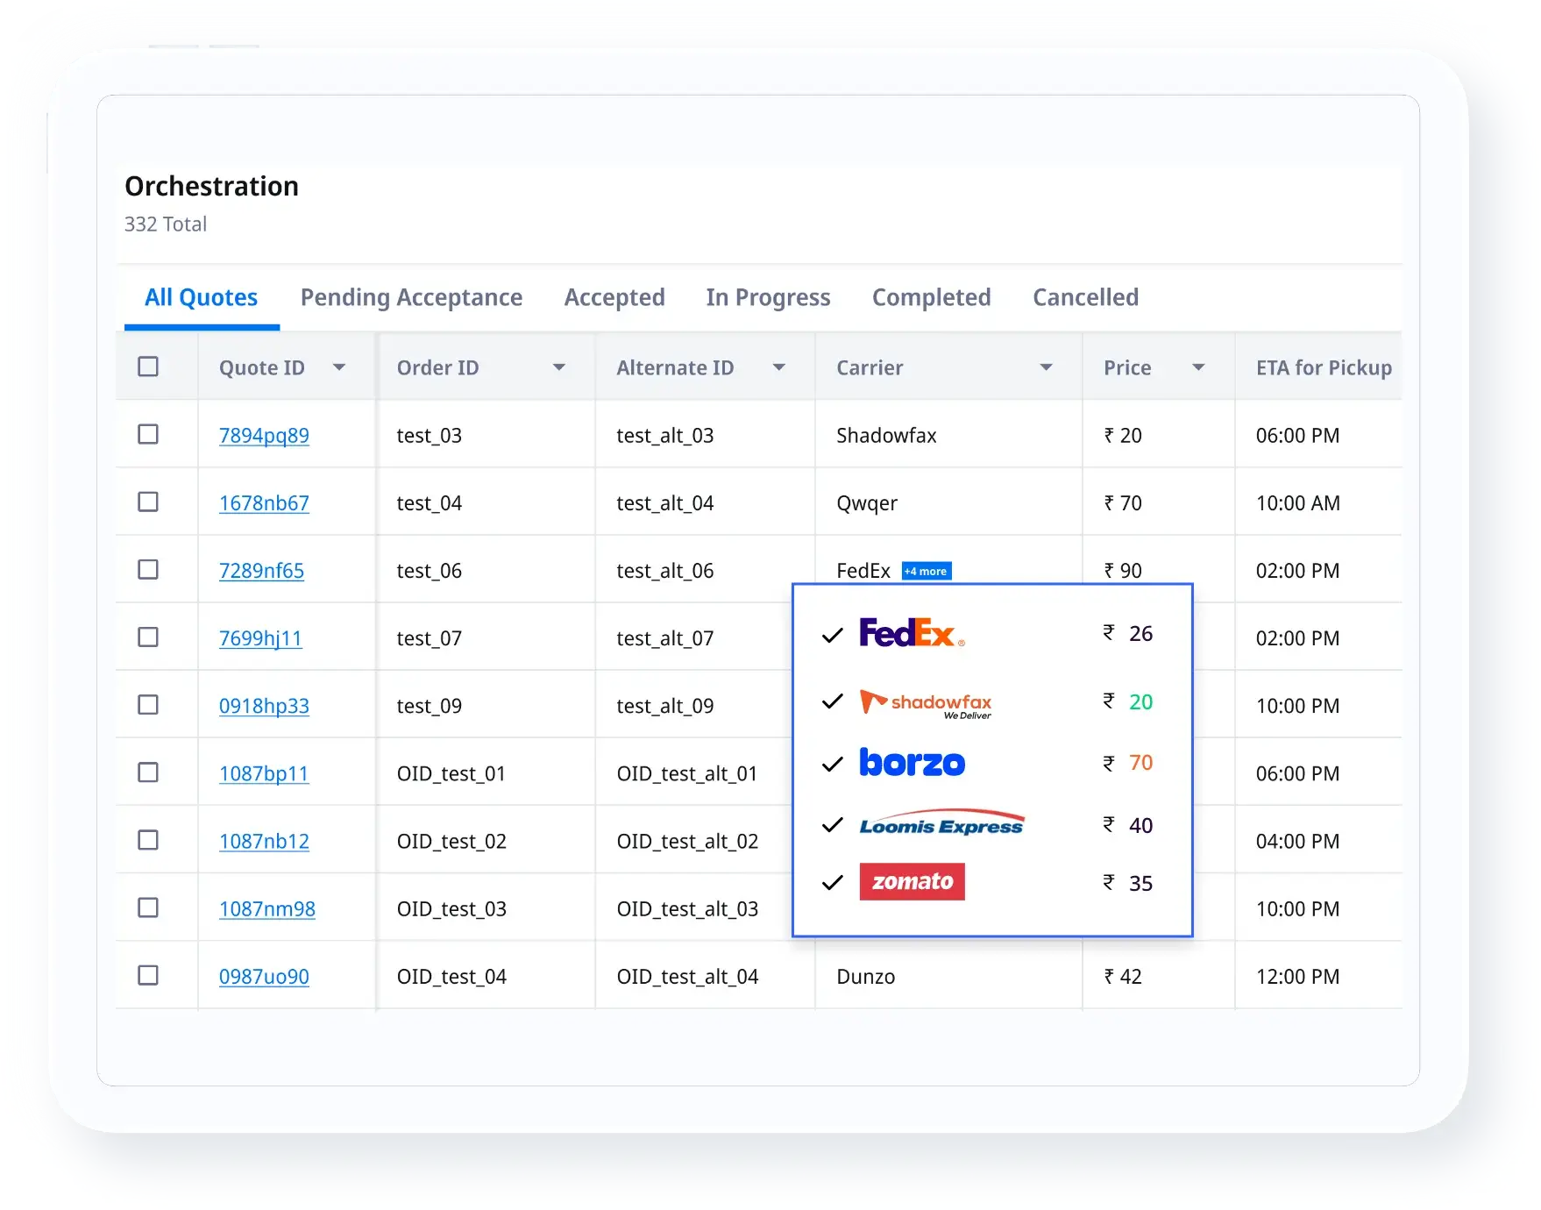This screenshot has width=1541, height=1210.
Task: Toggle the checkmark beside Zomato
Action: click(833, 882)
